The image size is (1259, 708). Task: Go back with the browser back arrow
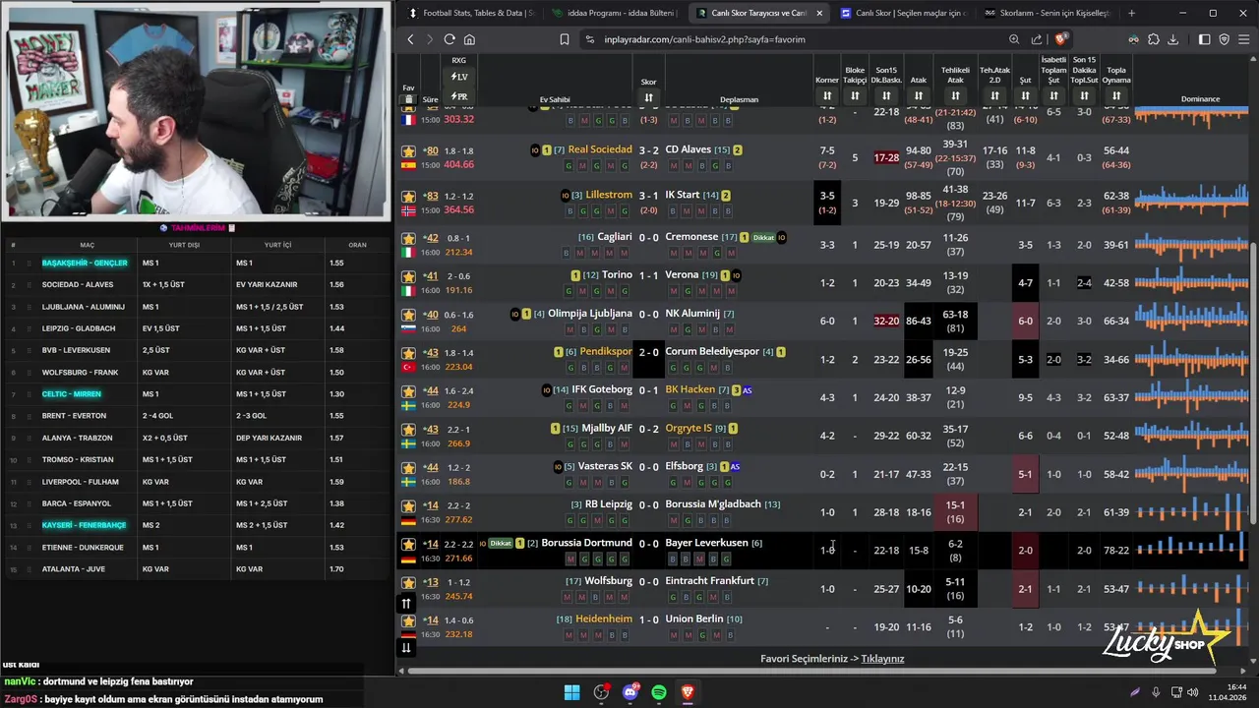coord(410,39)
